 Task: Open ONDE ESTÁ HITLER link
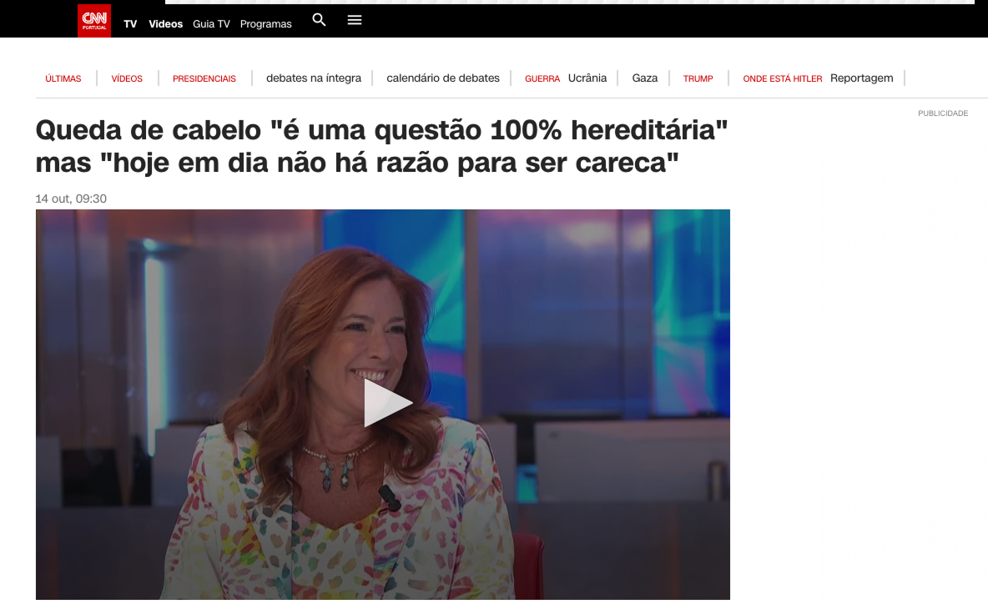click(x=783, y=78)
